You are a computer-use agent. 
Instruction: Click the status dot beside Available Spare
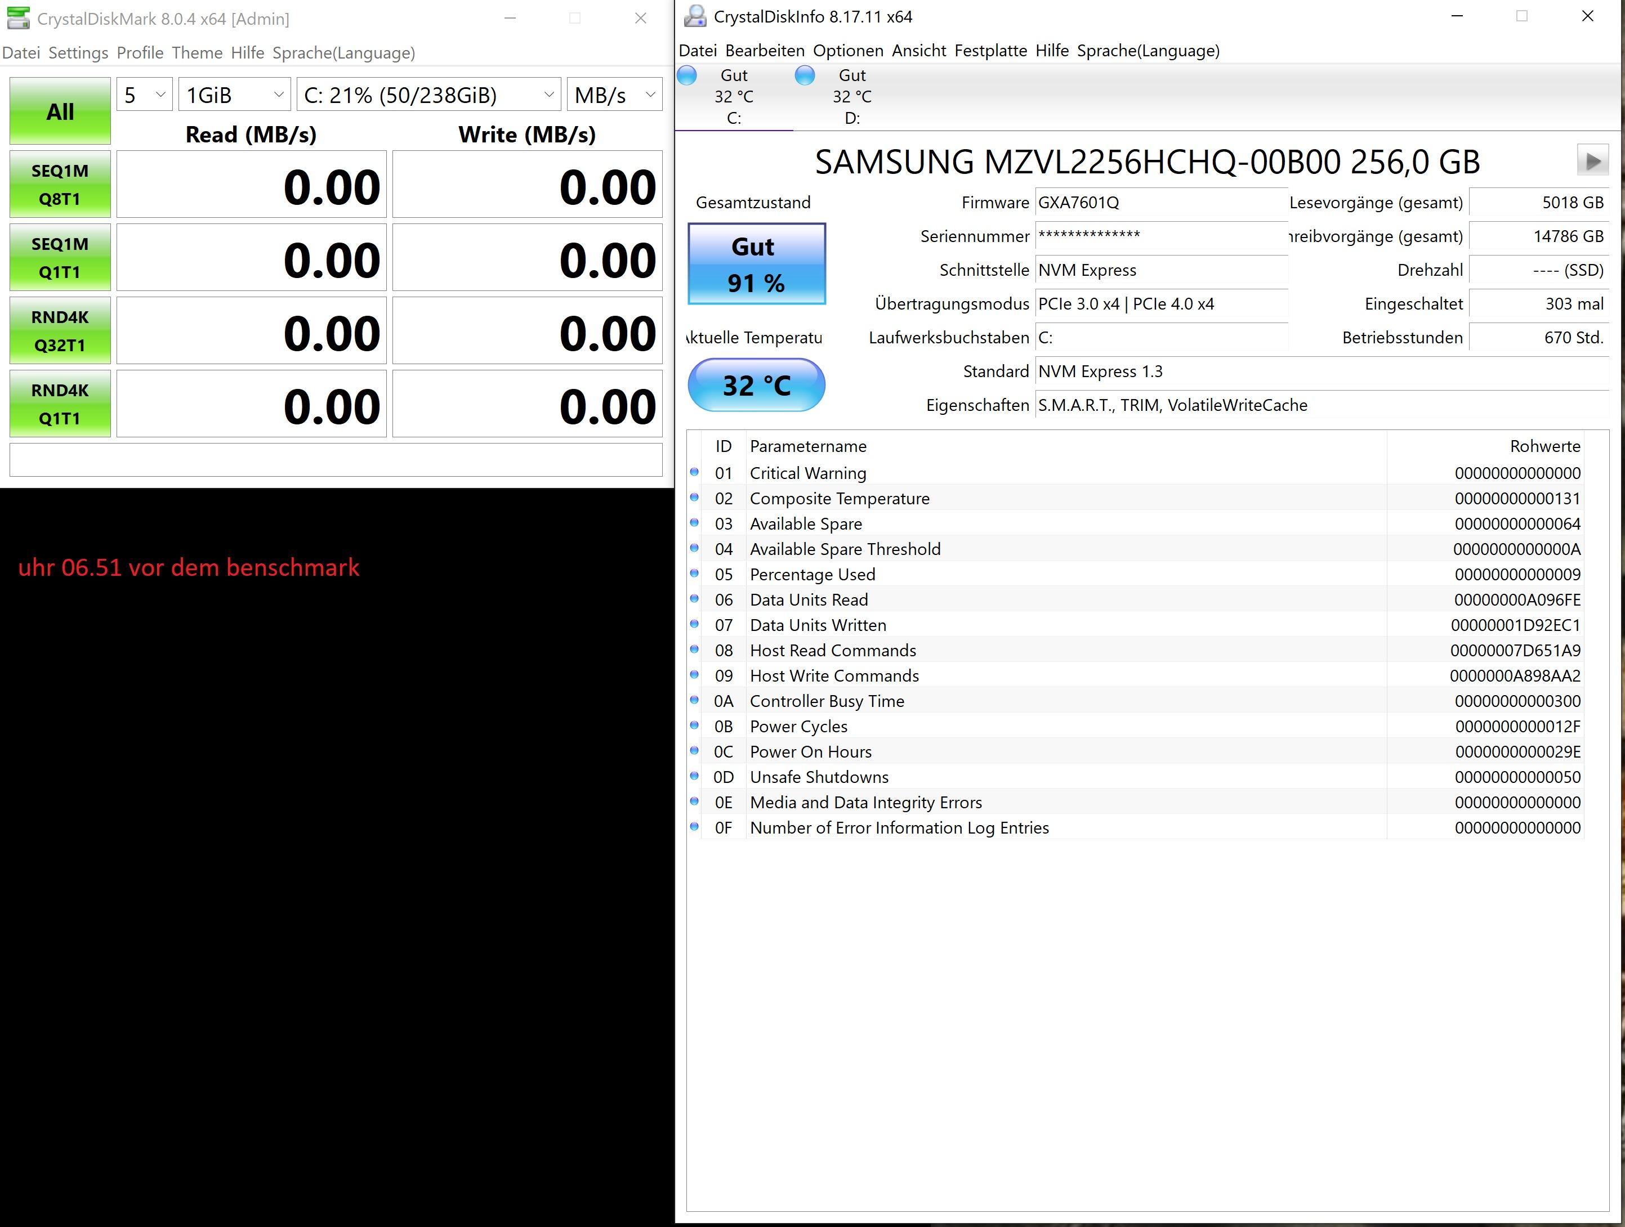694,523
